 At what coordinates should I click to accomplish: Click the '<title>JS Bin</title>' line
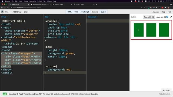coord(21,44)
